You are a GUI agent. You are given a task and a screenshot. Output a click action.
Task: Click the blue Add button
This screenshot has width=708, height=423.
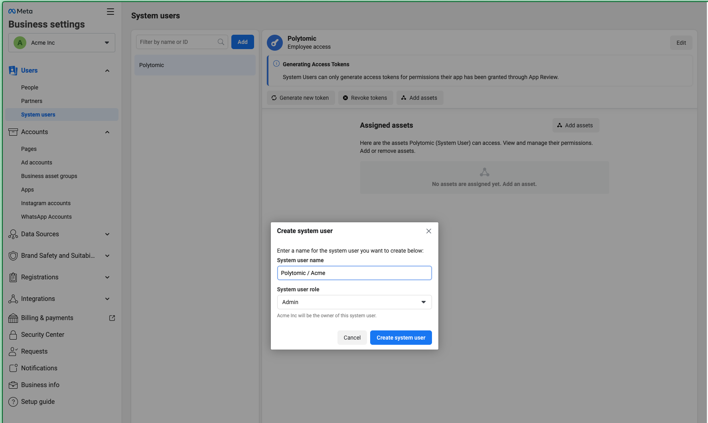point(243,42)
